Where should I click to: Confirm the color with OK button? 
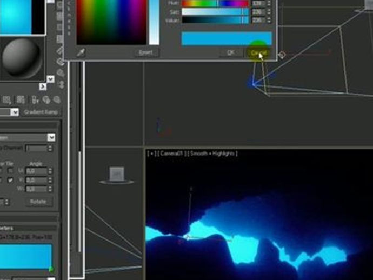(x=231, y=52)
